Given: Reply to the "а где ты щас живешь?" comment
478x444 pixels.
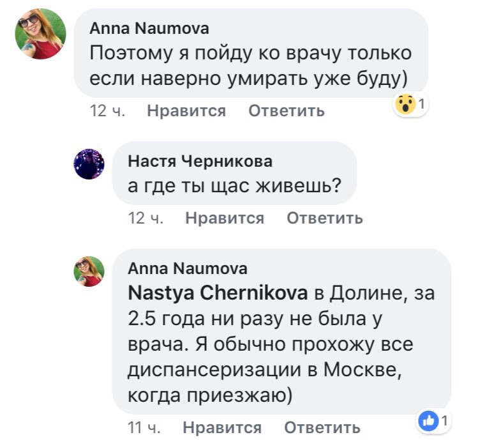Looking at the screenshot, I should coord(324,218).
